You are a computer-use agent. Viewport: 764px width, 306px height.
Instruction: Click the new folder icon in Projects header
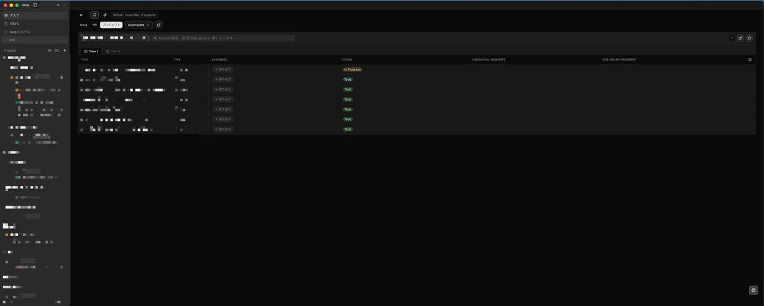[57, 50]
